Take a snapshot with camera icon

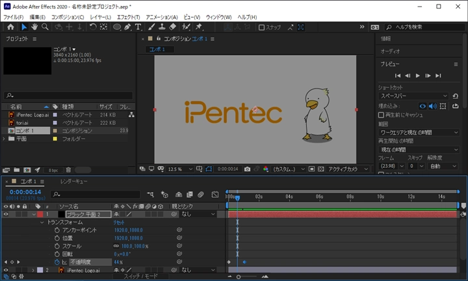point(247,169)
